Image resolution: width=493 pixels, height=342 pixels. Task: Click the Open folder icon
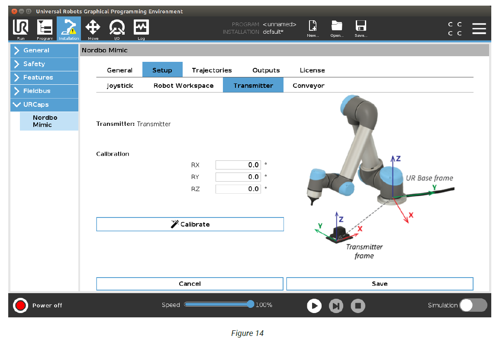(337, 29)
